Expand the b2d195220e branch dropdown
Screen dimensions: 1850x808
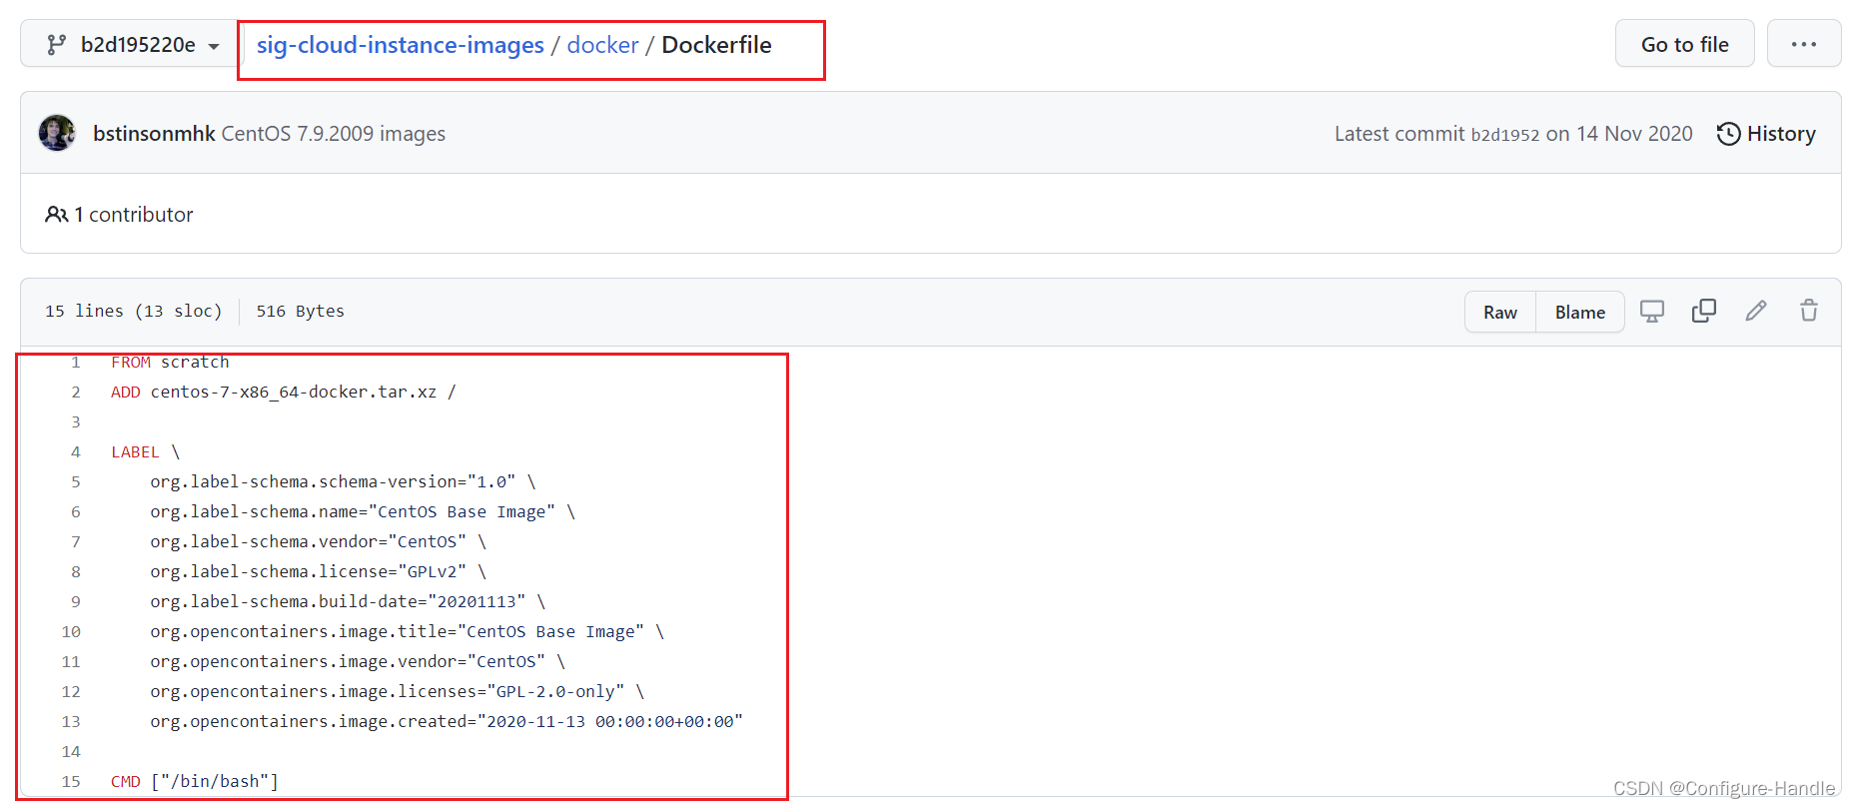[130, 45]
